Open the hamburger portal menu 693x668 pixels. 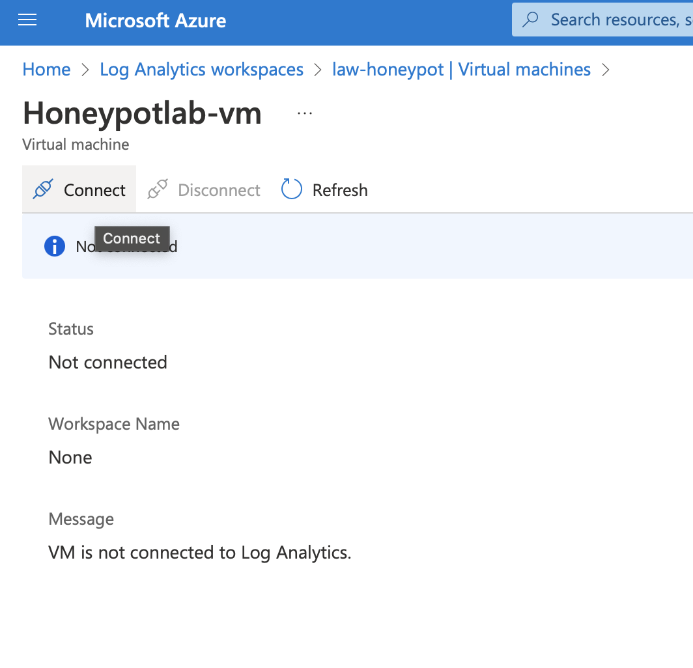(27, 20)
